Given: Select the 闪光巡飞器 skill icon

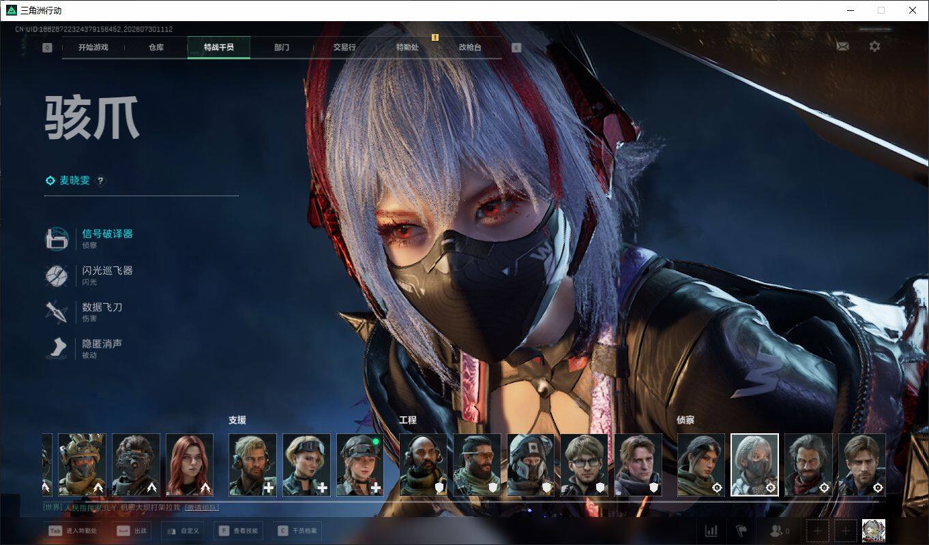Looking at the screenshot, I should point(57,275).
